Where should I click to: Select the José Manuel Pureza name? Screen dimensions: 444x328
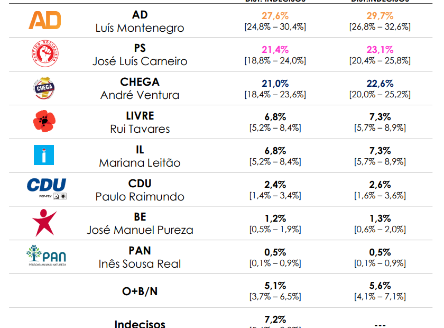point(140,230)
